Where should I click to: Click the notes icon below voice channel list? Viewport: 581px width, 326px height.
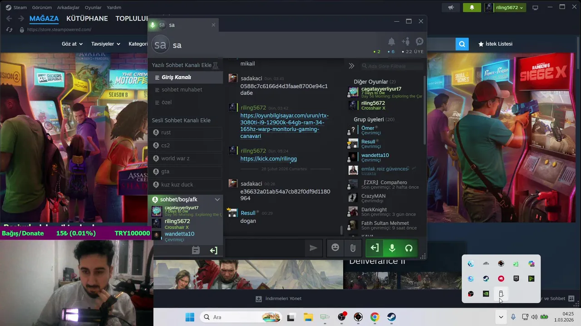pos(196,250)
